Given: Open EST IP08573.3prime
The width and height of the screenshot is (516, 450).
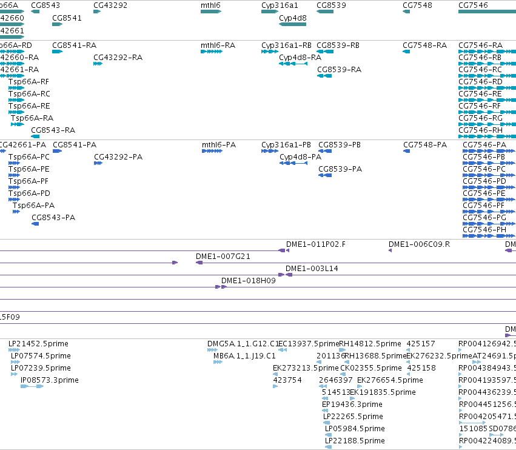Looking at the screenshot, I should pyautogui.click(x=50, y=380).
